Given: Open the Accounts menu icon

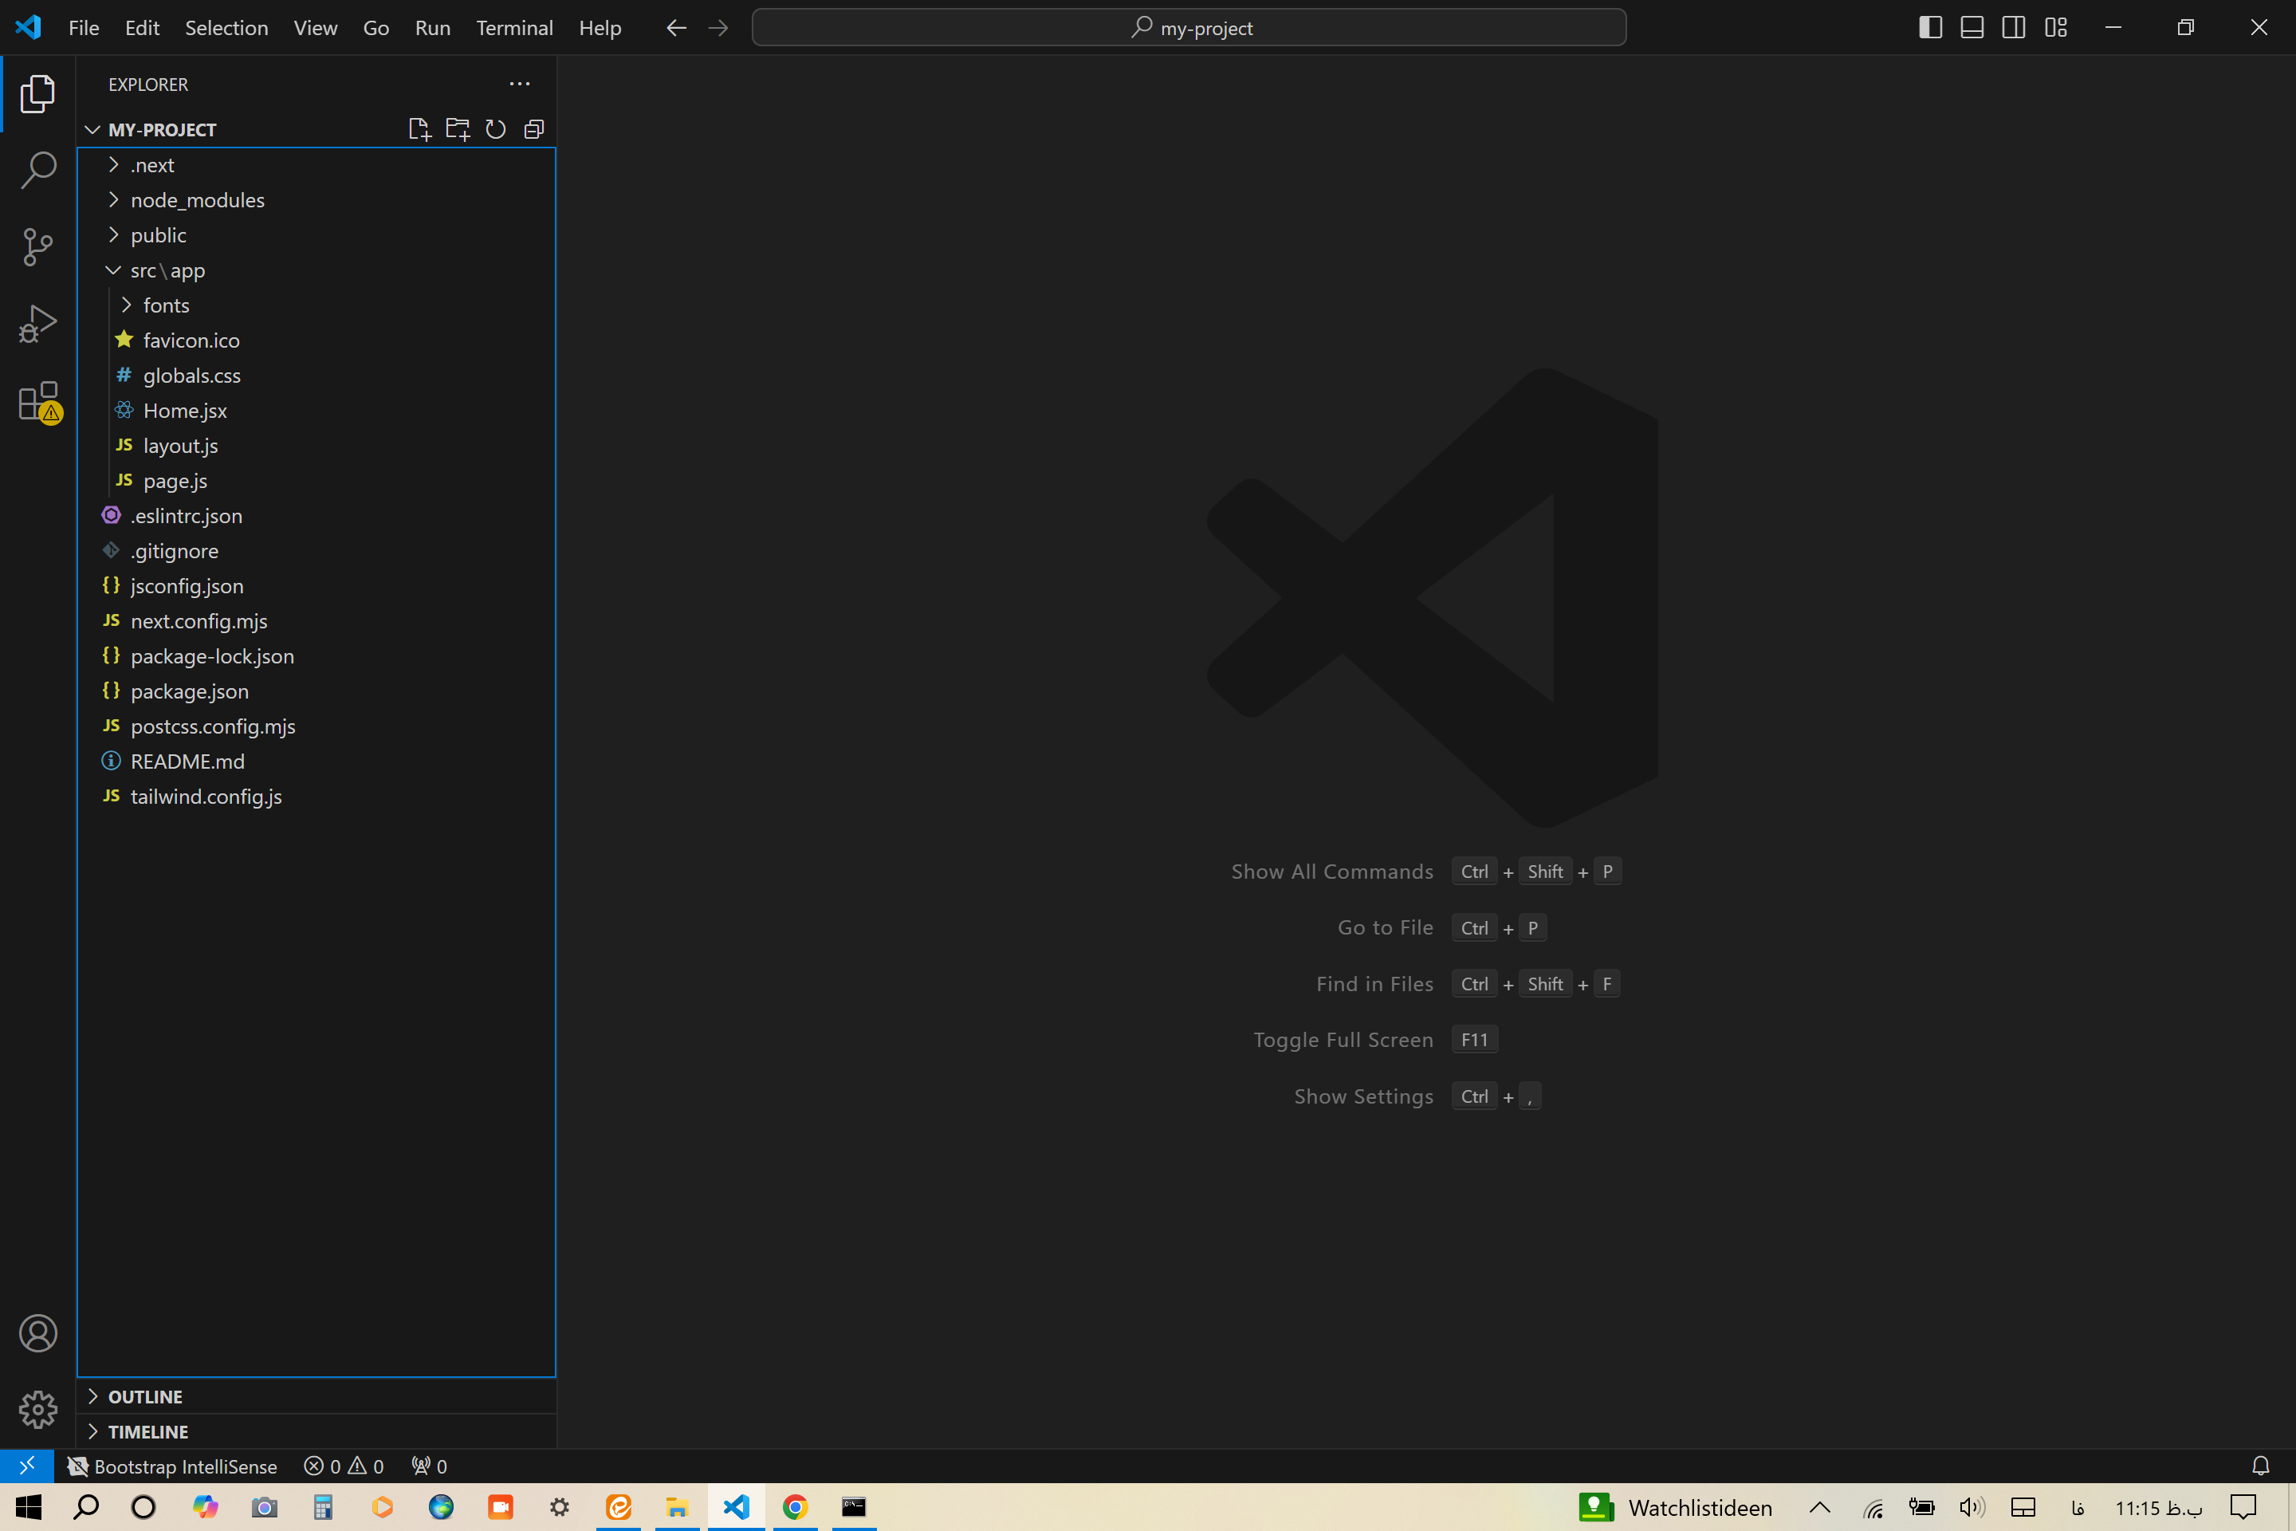Looking at the screenshot, I should pyautogui.click(x=37, y=1334).
